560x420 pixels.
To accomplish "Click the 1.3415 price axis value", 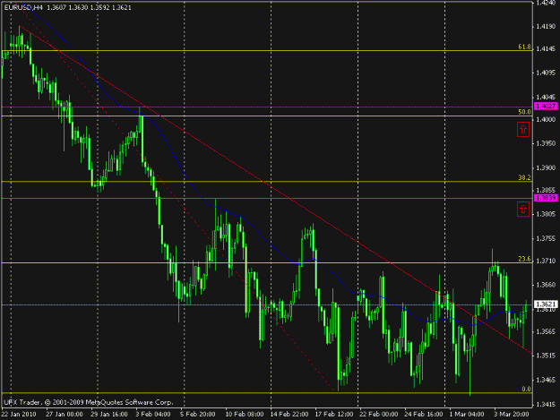I will pos(546,404).
